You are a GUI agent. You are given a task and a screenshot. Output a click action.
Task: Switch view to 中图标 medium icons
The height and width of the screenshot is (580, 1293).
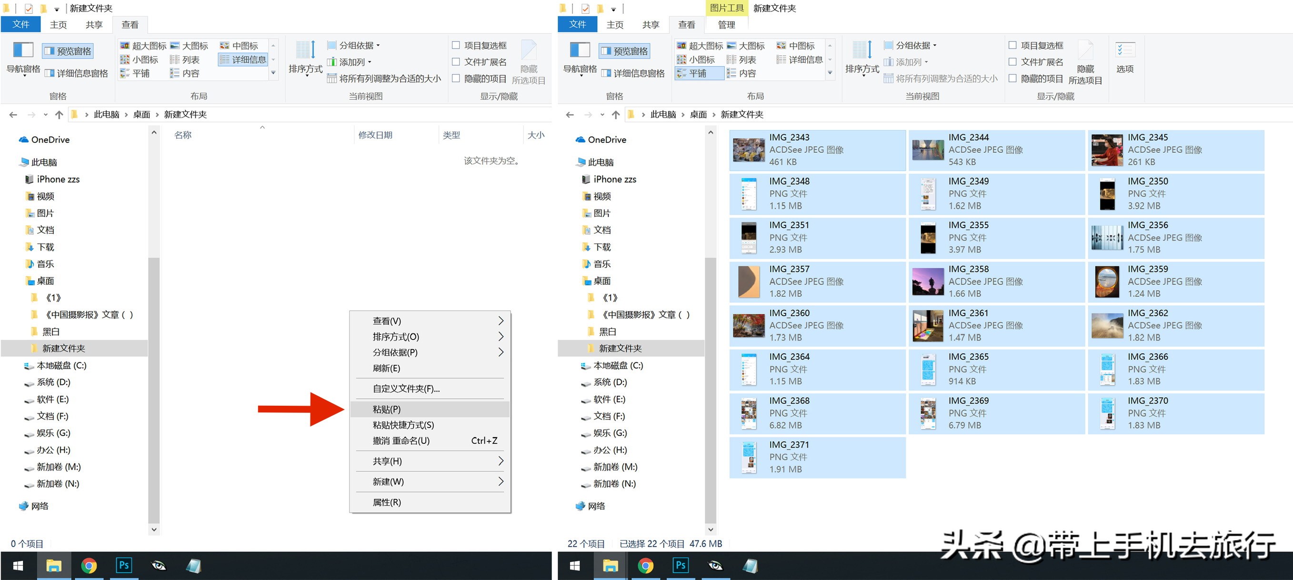(x=241, y=45)
